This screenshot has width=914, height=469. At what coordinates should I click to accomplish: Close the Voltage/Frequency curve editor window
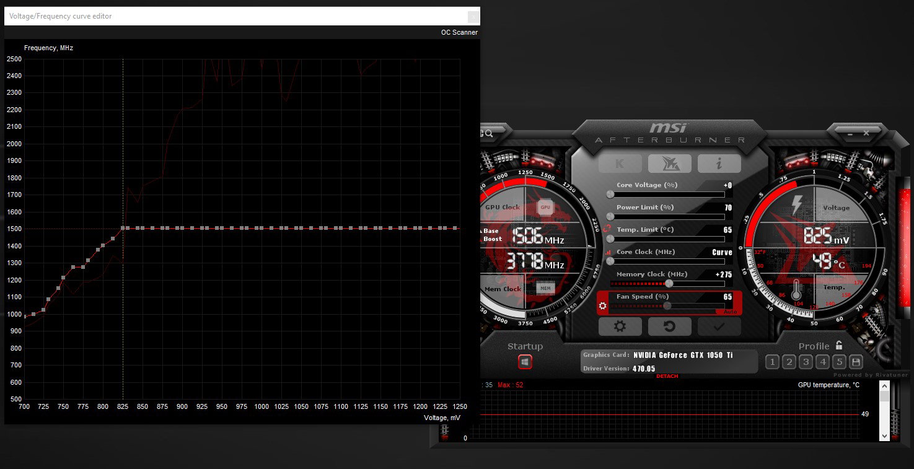[x=473, y=17]
